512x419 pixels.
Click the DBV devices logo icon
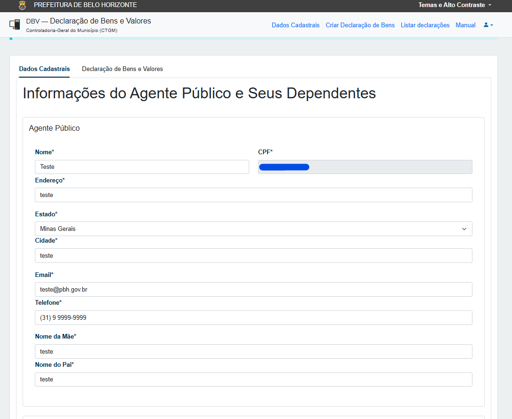click(15, 24)
